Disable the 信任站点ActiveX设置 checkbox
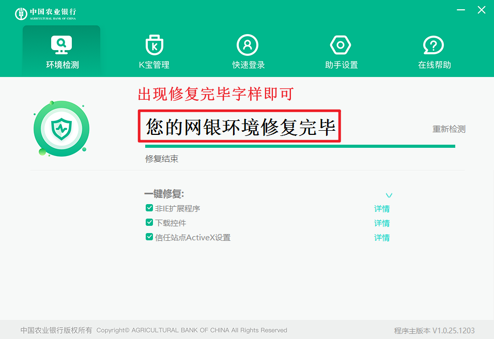Viewport: 494px width, 339px height. click(x=149, y=237)
